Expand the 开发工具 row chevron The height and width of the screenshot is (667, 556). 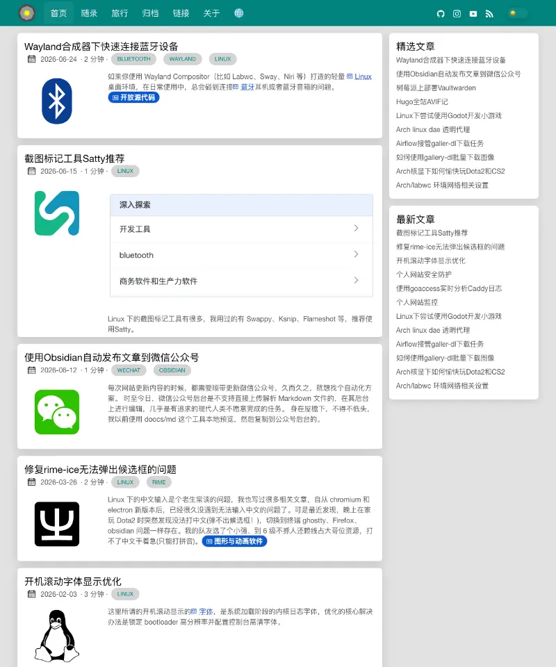coord(356,229)
